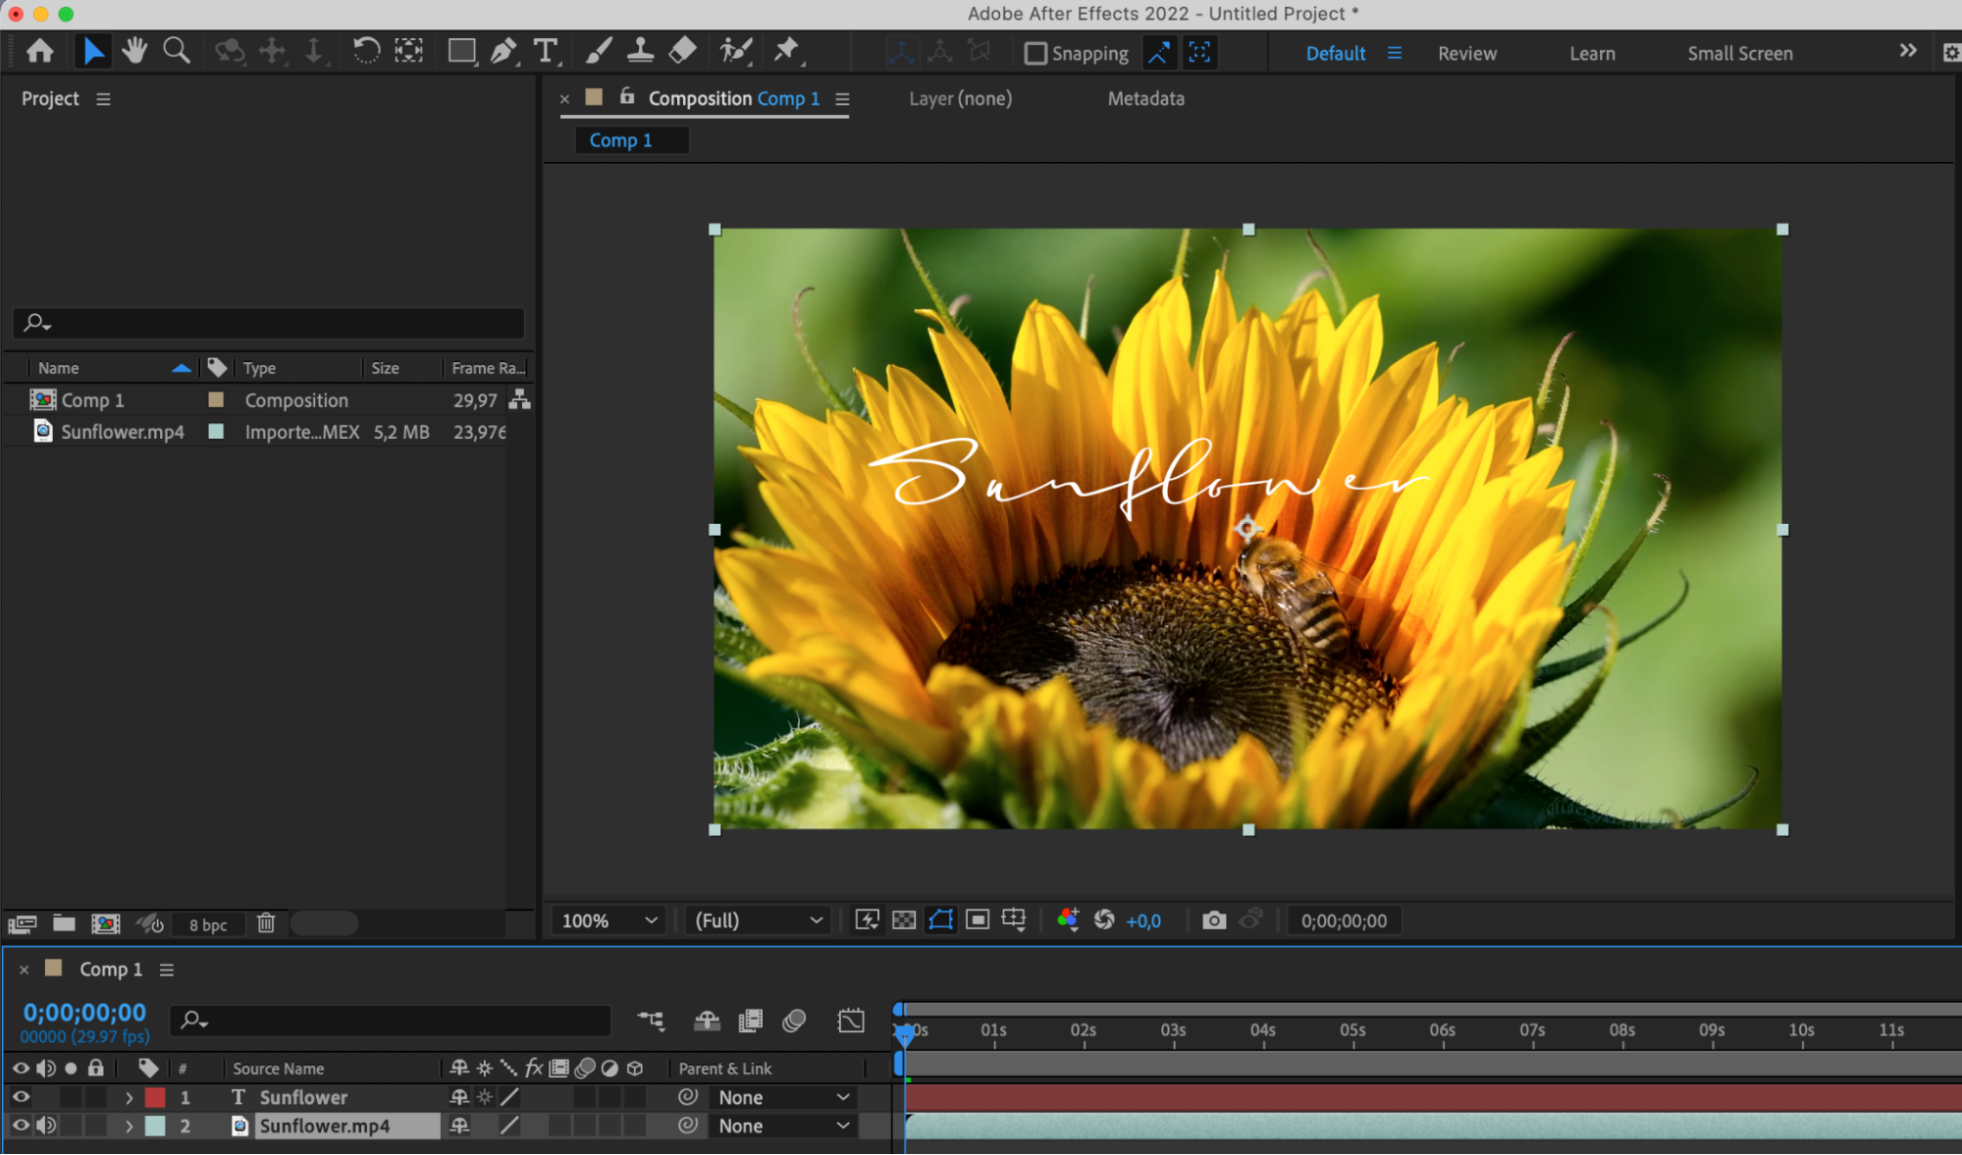Select the Puppet Pin tool
This screenshot has height=1155, width=1962.
coord(786,51)
